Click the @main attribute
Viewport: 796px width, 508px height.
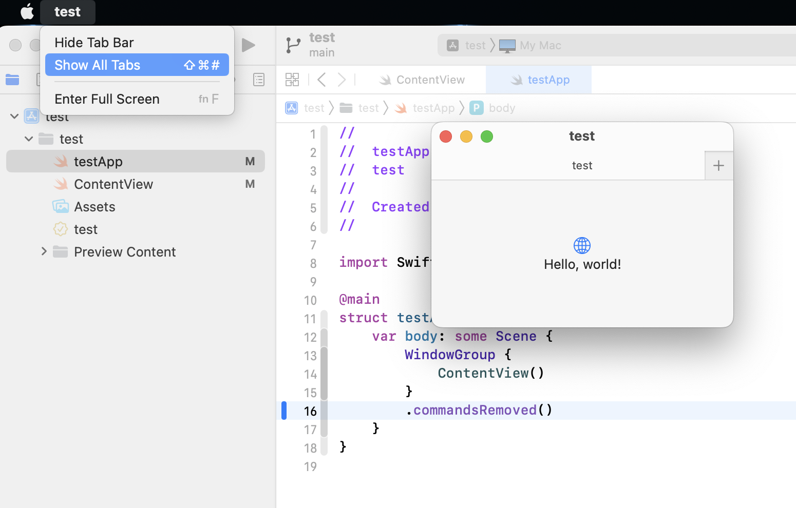click(x=359, y=299)
